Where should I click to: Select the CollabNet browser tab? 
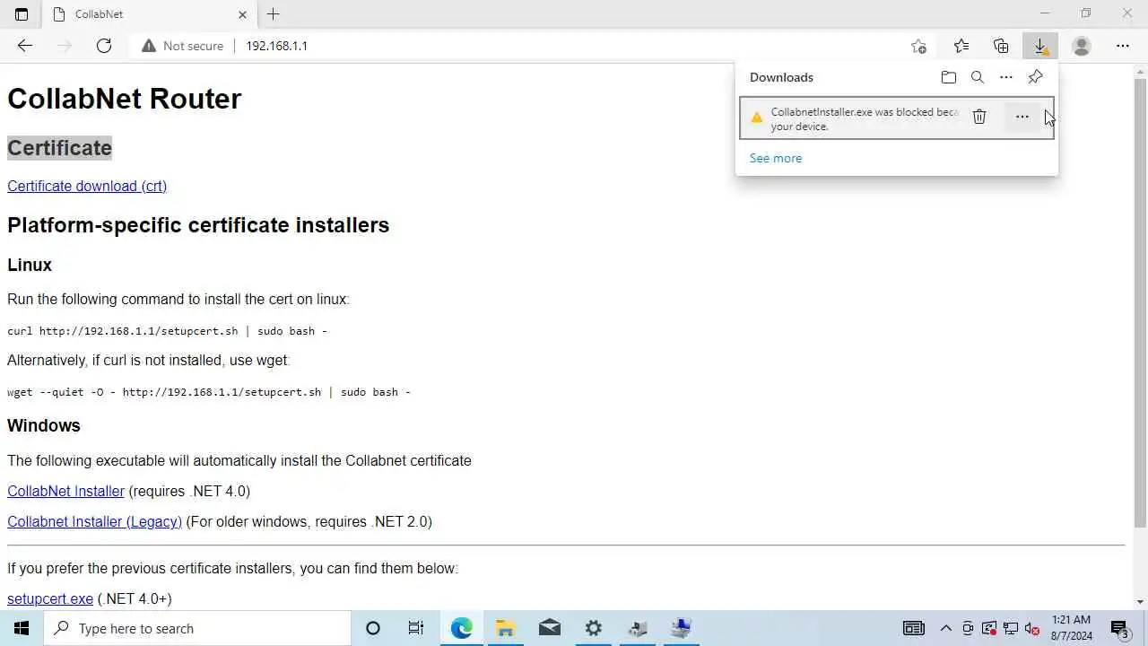point(151,14)
